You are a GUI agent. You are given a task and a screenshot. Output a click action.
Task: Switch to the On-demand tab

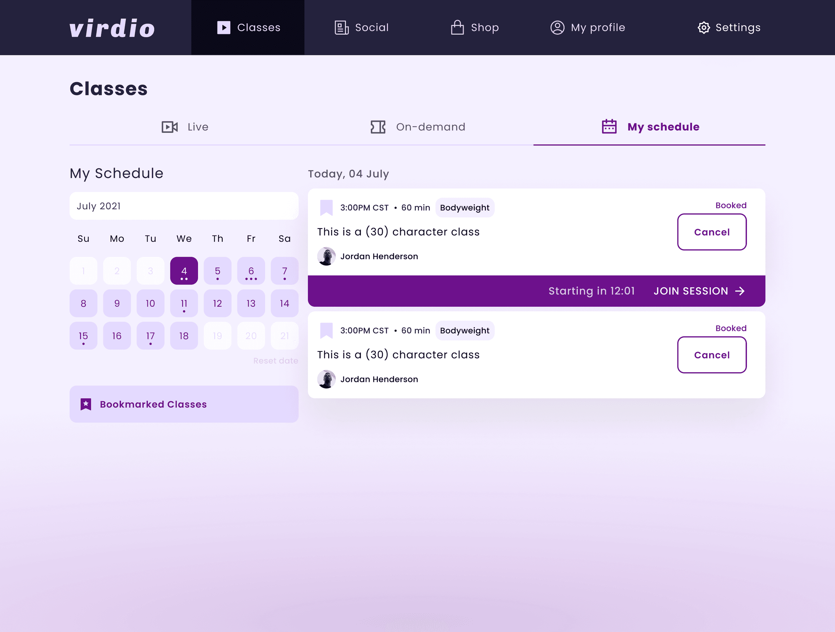[430, 127]
